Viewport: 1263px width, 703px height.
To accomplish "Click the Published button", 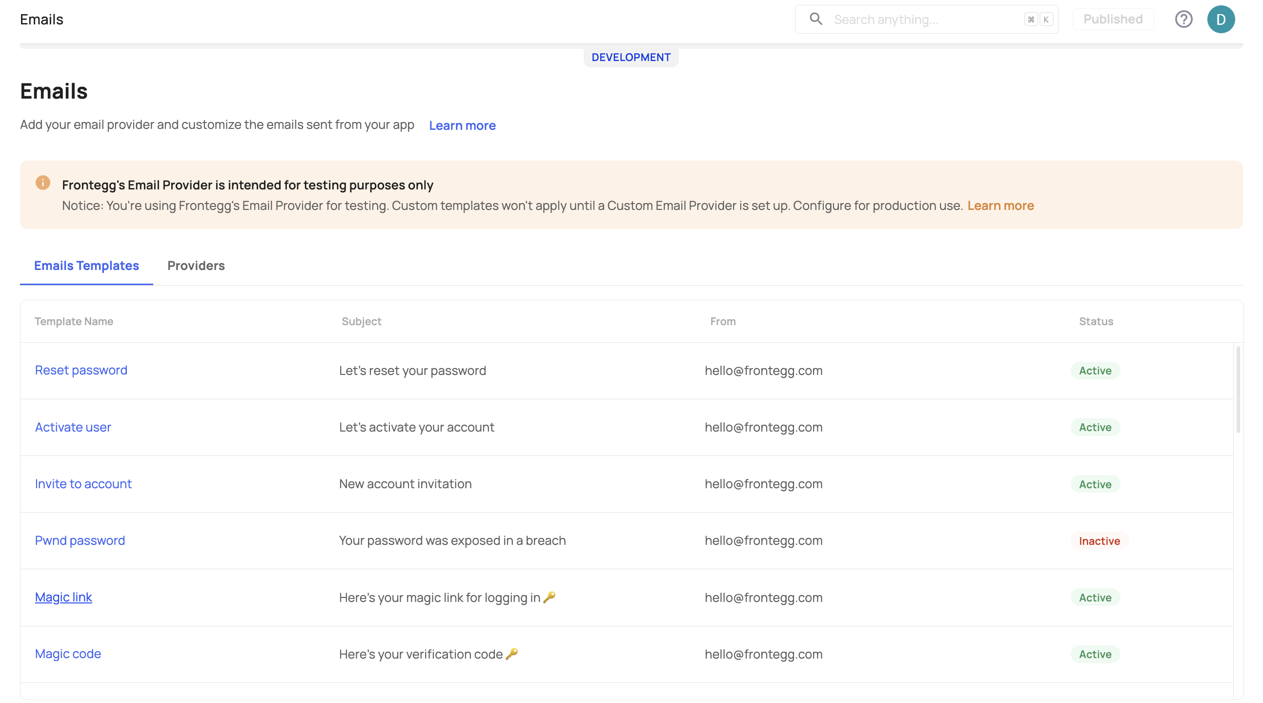I will 1113,19.
